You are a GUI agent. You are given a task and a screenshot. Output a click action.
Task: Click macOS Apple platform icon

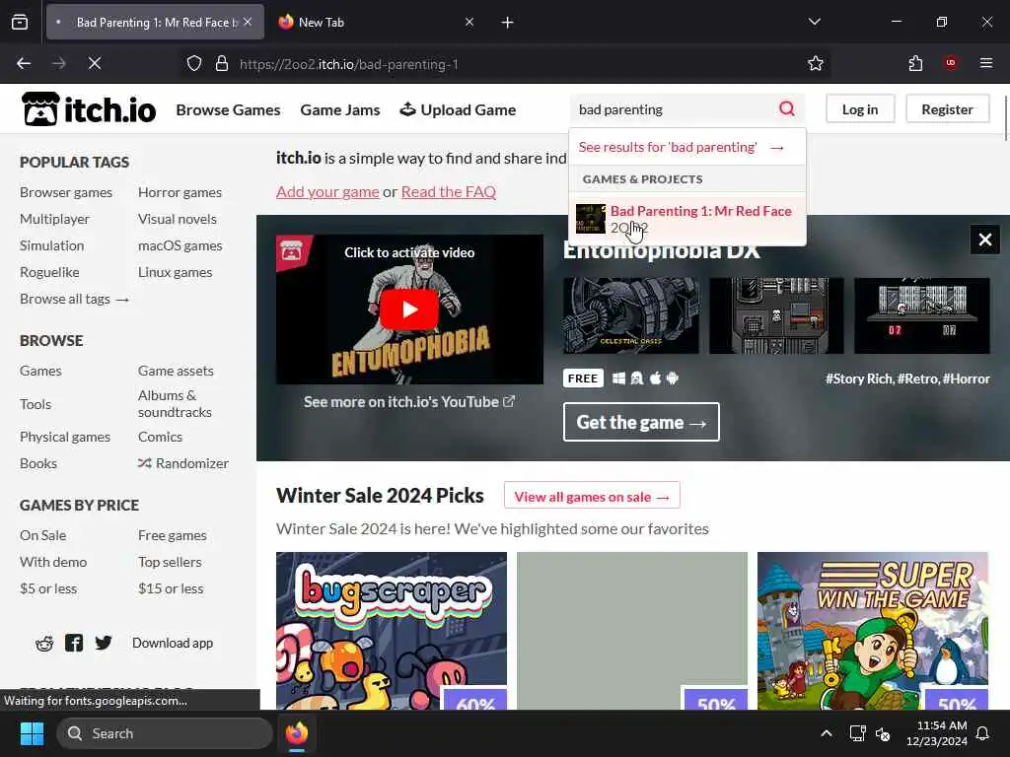pos(655,378)
